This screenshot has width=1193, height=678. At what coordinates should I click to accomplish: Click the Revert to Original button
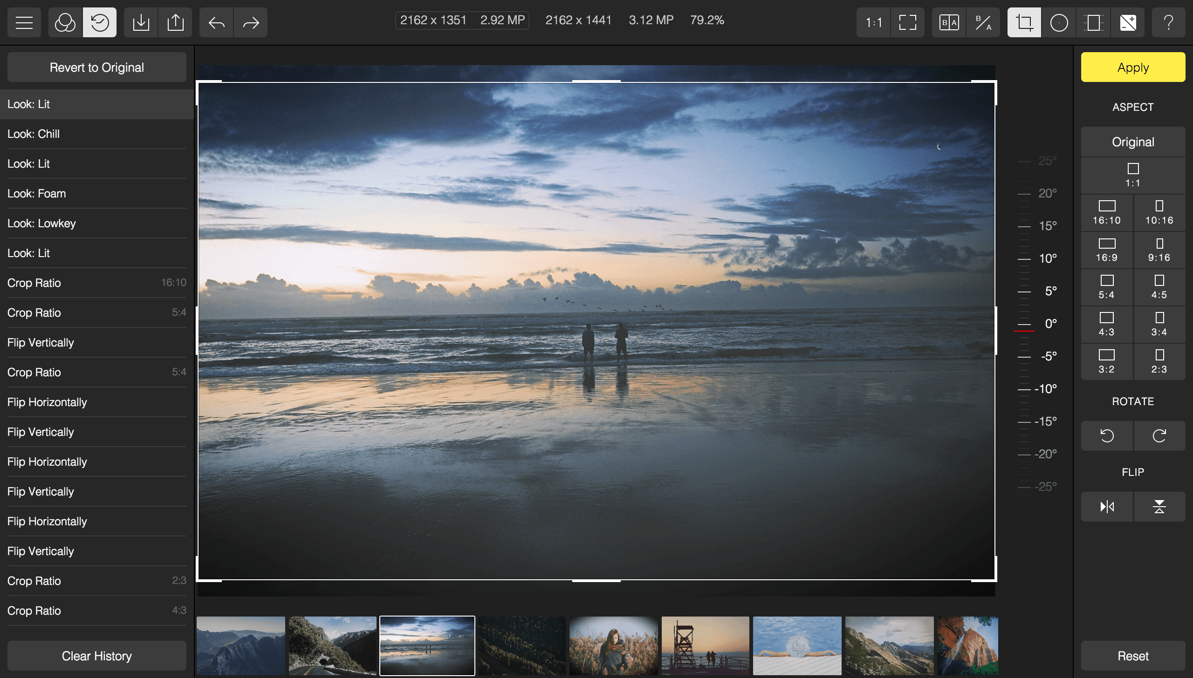96,67
